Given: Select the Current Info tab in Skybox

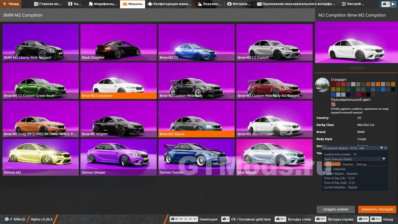Looking at the screenshot, I should (332, 164).
